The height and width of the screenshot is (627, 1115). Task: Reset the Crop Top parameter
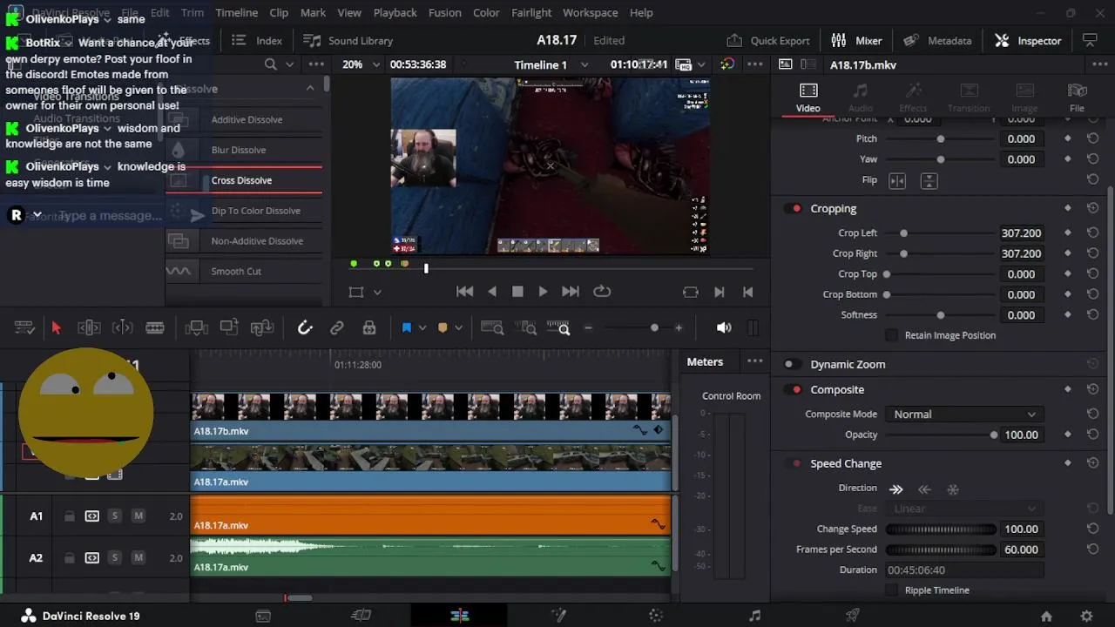point(1092,274)
